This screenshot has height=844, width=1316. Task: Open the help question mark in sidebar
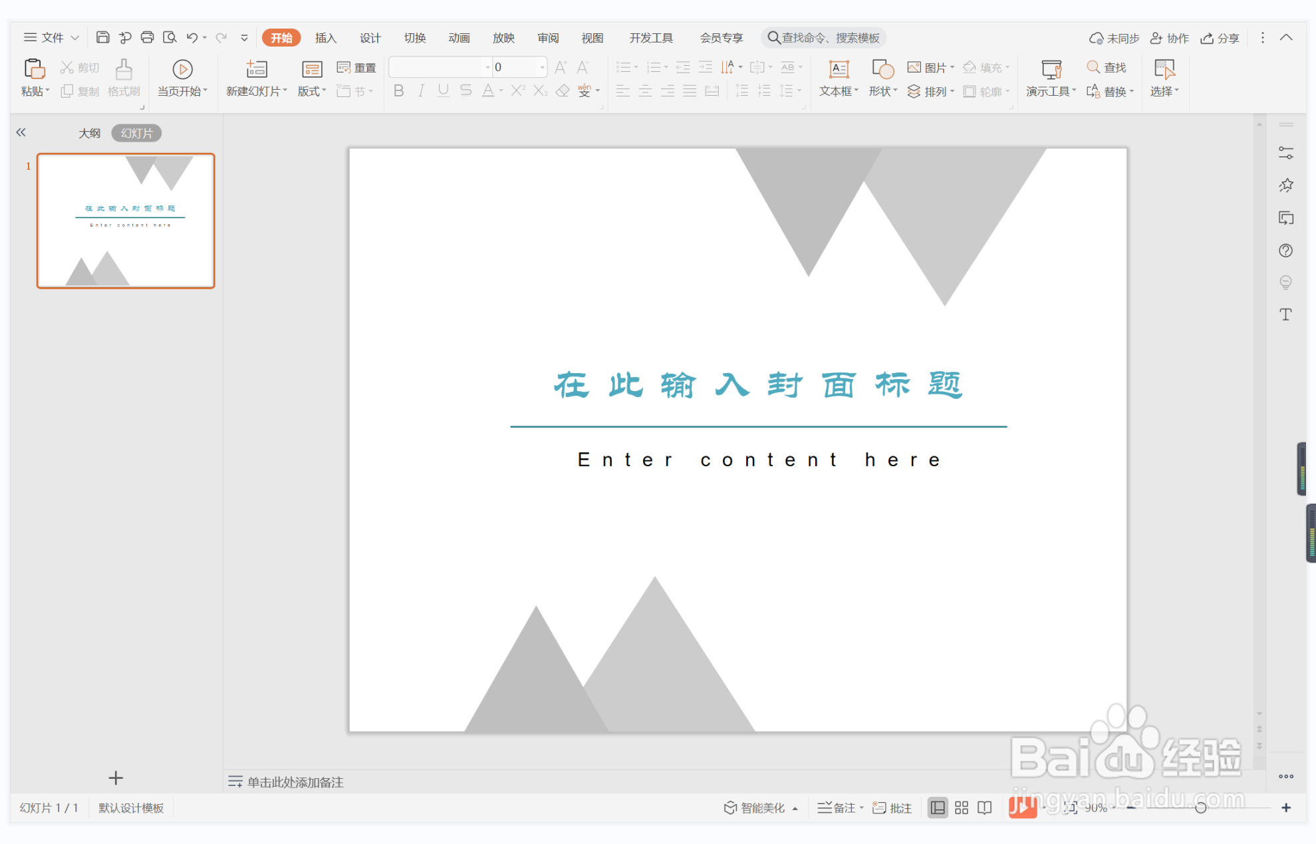point(1285,251)
